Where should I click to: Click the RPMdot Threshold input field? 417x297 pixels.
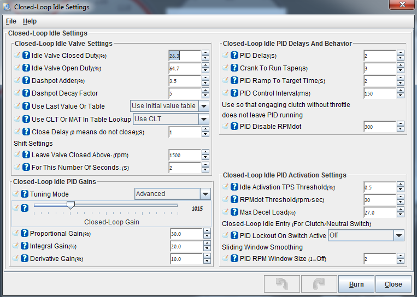380,200
